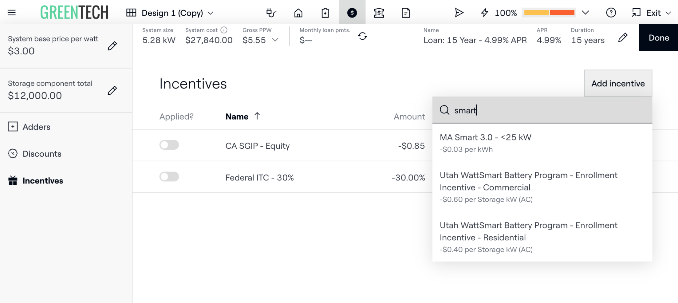
Task: Click the search magnifier icon
Action: [x=444, y=110]
